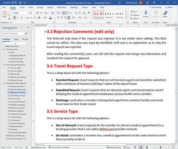Click the Comments button
This screenshot has height=149, width=178.
click(156, 7)
